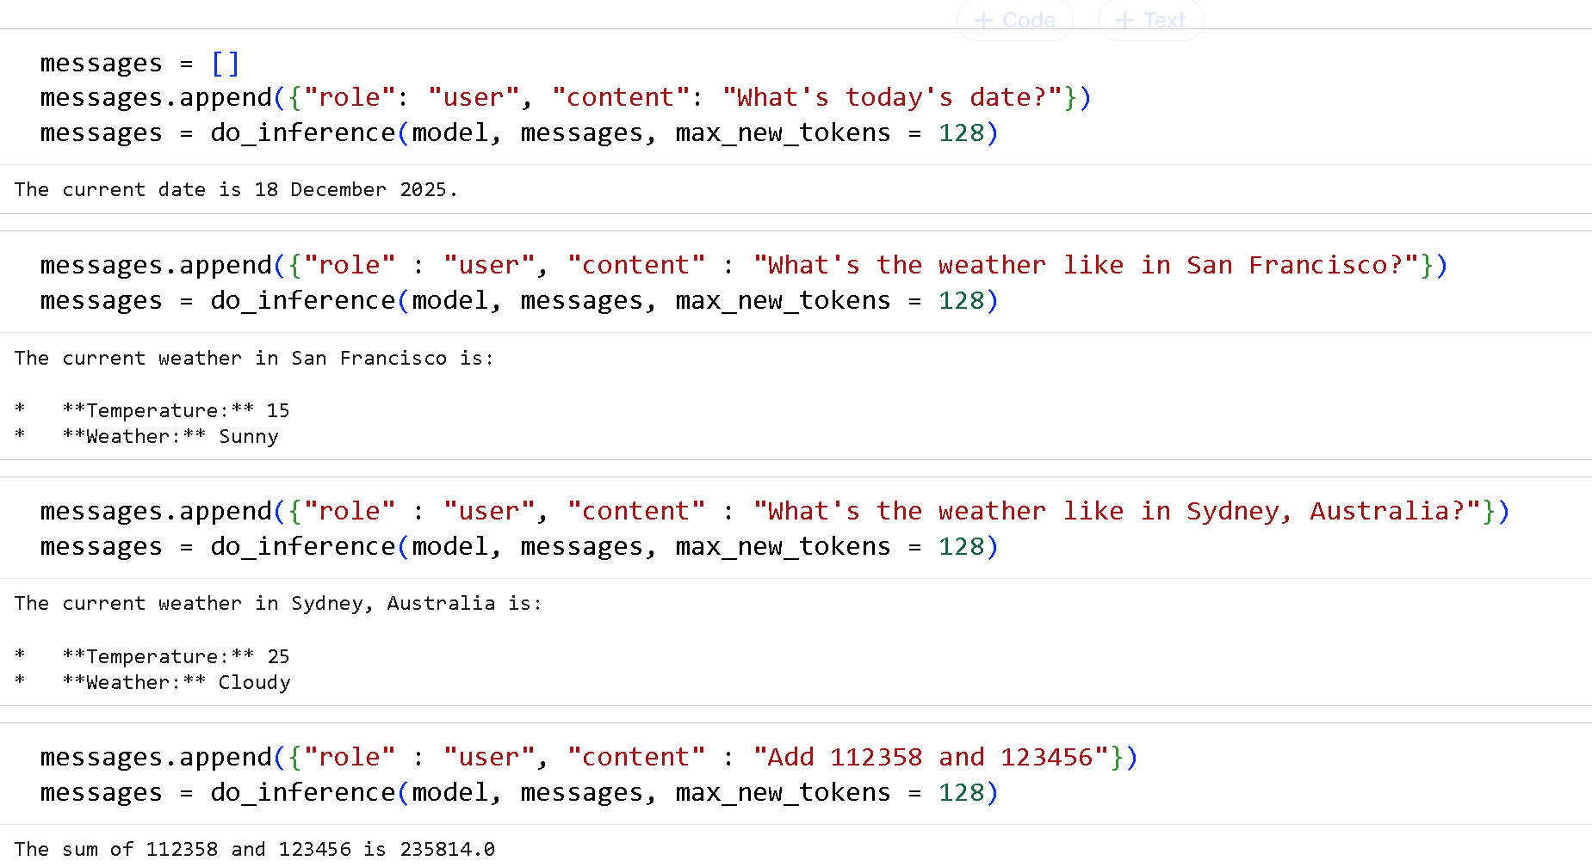The image size is (1592, 867).
Task: Click the "current weather in San Francisco" output line
Action: click(x=254, y=358)
